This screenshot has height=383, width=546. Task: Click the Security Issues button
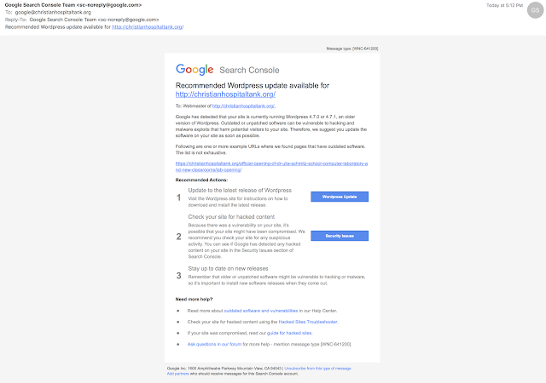coord(340,236)
